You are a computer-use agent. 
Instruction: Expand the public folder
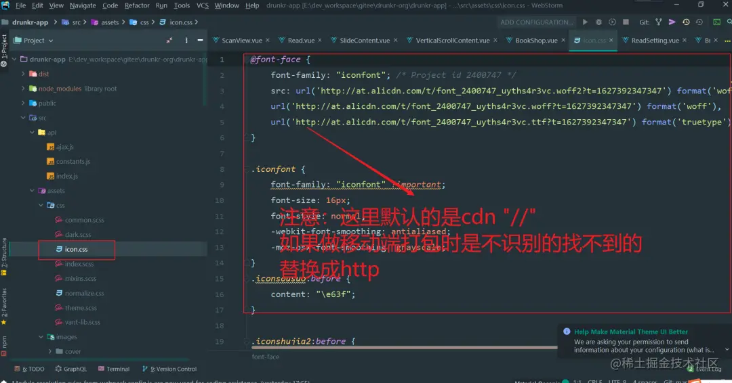pos(23,103)
